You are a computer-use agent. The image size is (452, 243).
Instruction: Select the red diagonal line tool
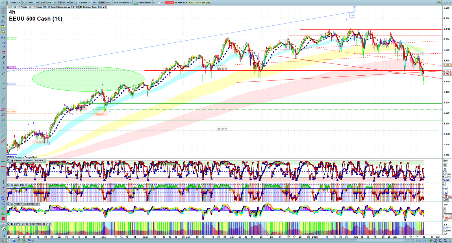coord(3,141)
